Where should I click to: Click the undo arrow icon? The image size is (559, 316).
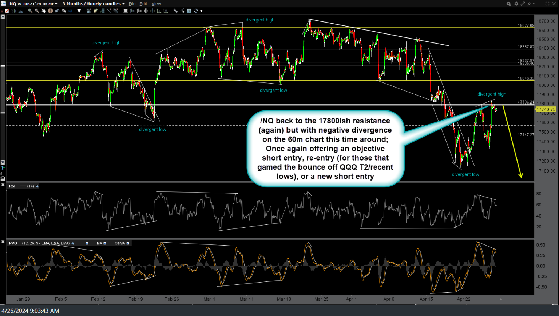click(x=57, y=11)
